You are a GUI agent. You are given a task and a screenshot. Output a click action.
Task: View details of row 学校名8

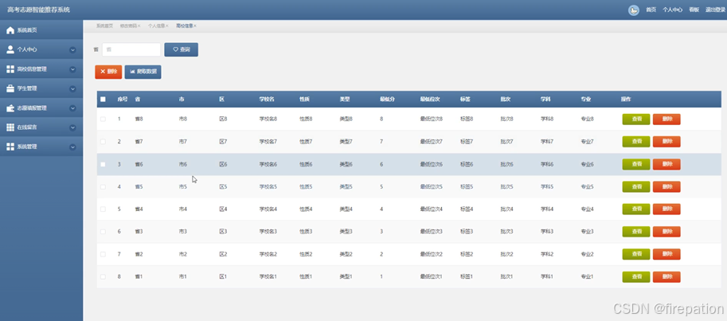tap(636, 119)
